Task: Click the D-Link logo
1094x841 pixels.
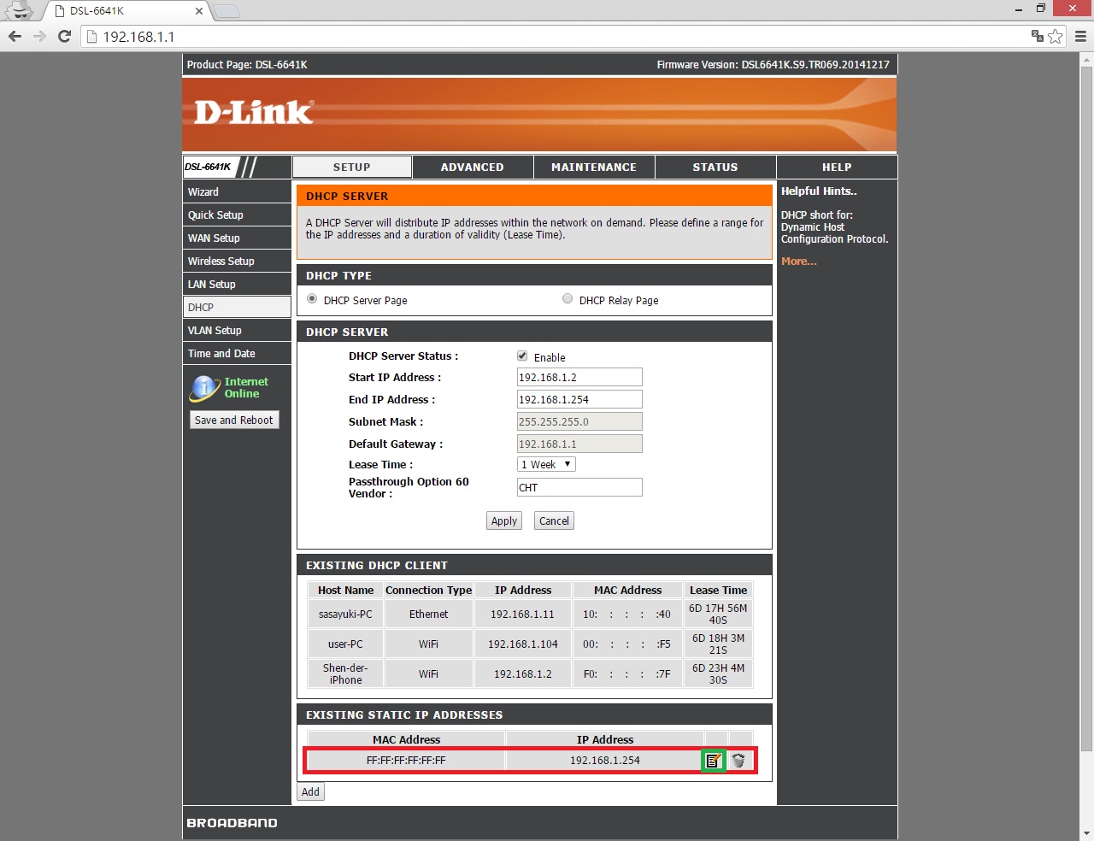Action: [254, 112]
